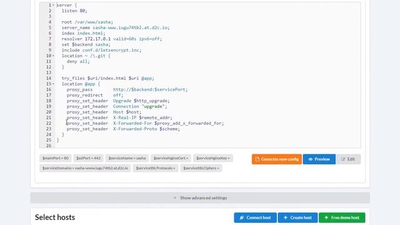Click the $serviceNginxCert tag
This screenshot has width=400, height=225.
[171, 158]
